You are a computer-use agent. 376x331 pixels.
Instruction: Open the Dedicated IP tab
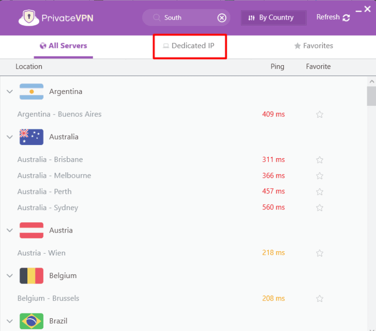point(189,46)
